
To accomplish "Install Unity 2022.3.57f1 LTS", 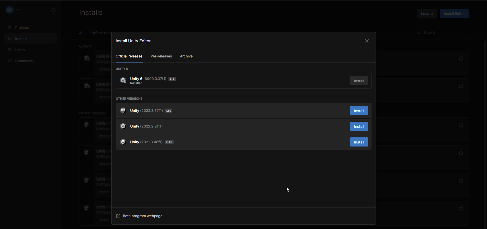I will point(359,111).
